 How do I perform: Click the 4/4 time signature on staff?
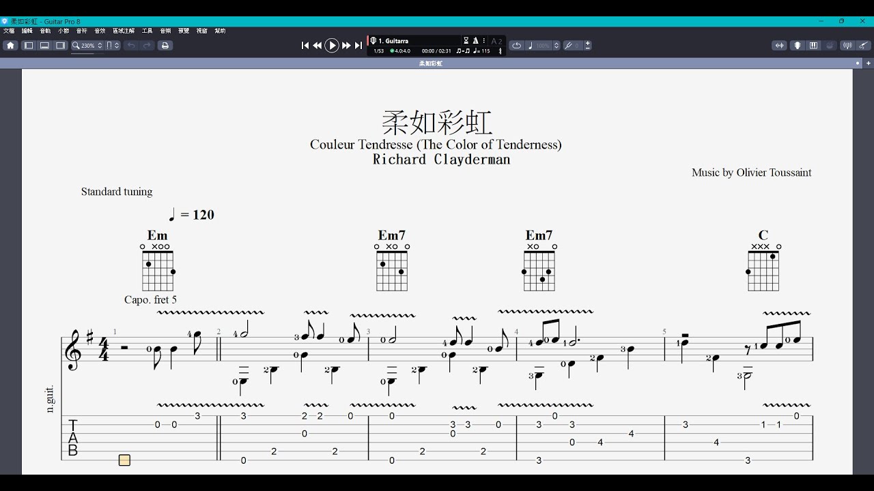[104, 348]
